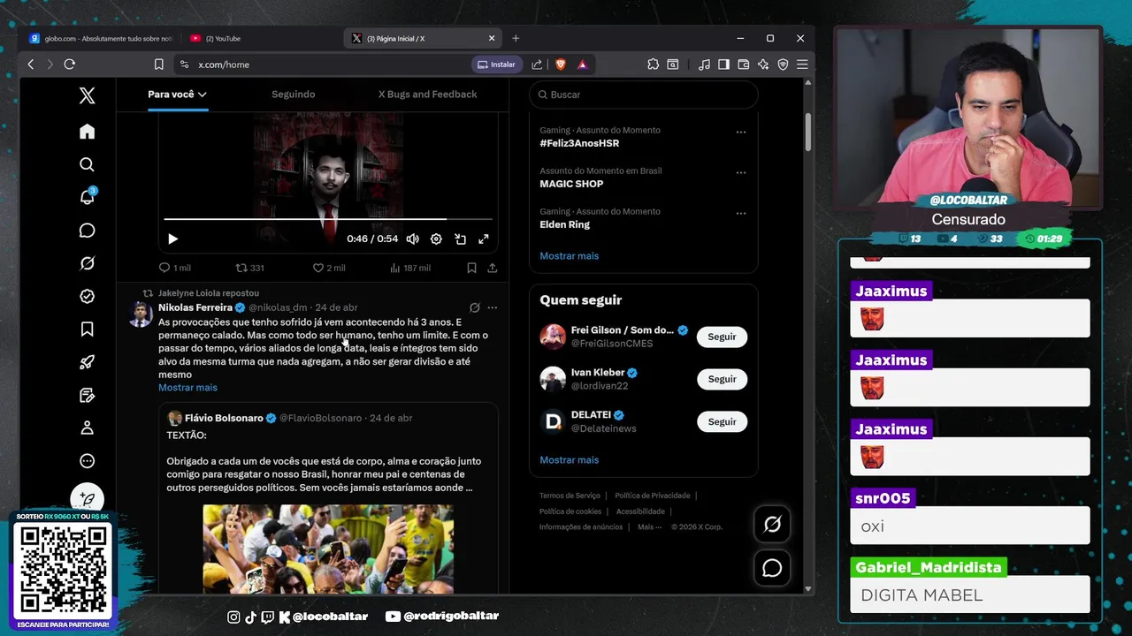Click Instalar app button in address bar
The image size is (1132, 636).
pos(497,64)
